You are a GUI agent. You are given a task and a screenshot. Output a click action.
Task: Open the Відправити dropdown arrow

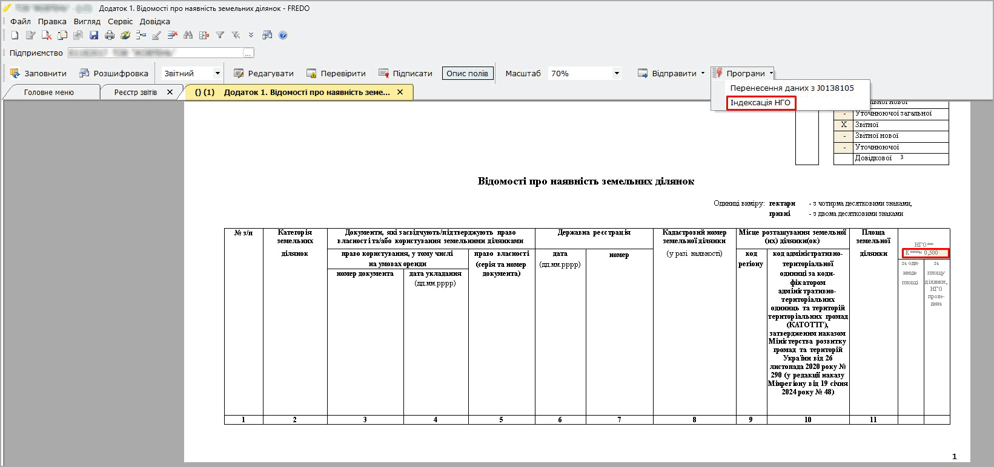pyautogui.click(x=703, y=73)
